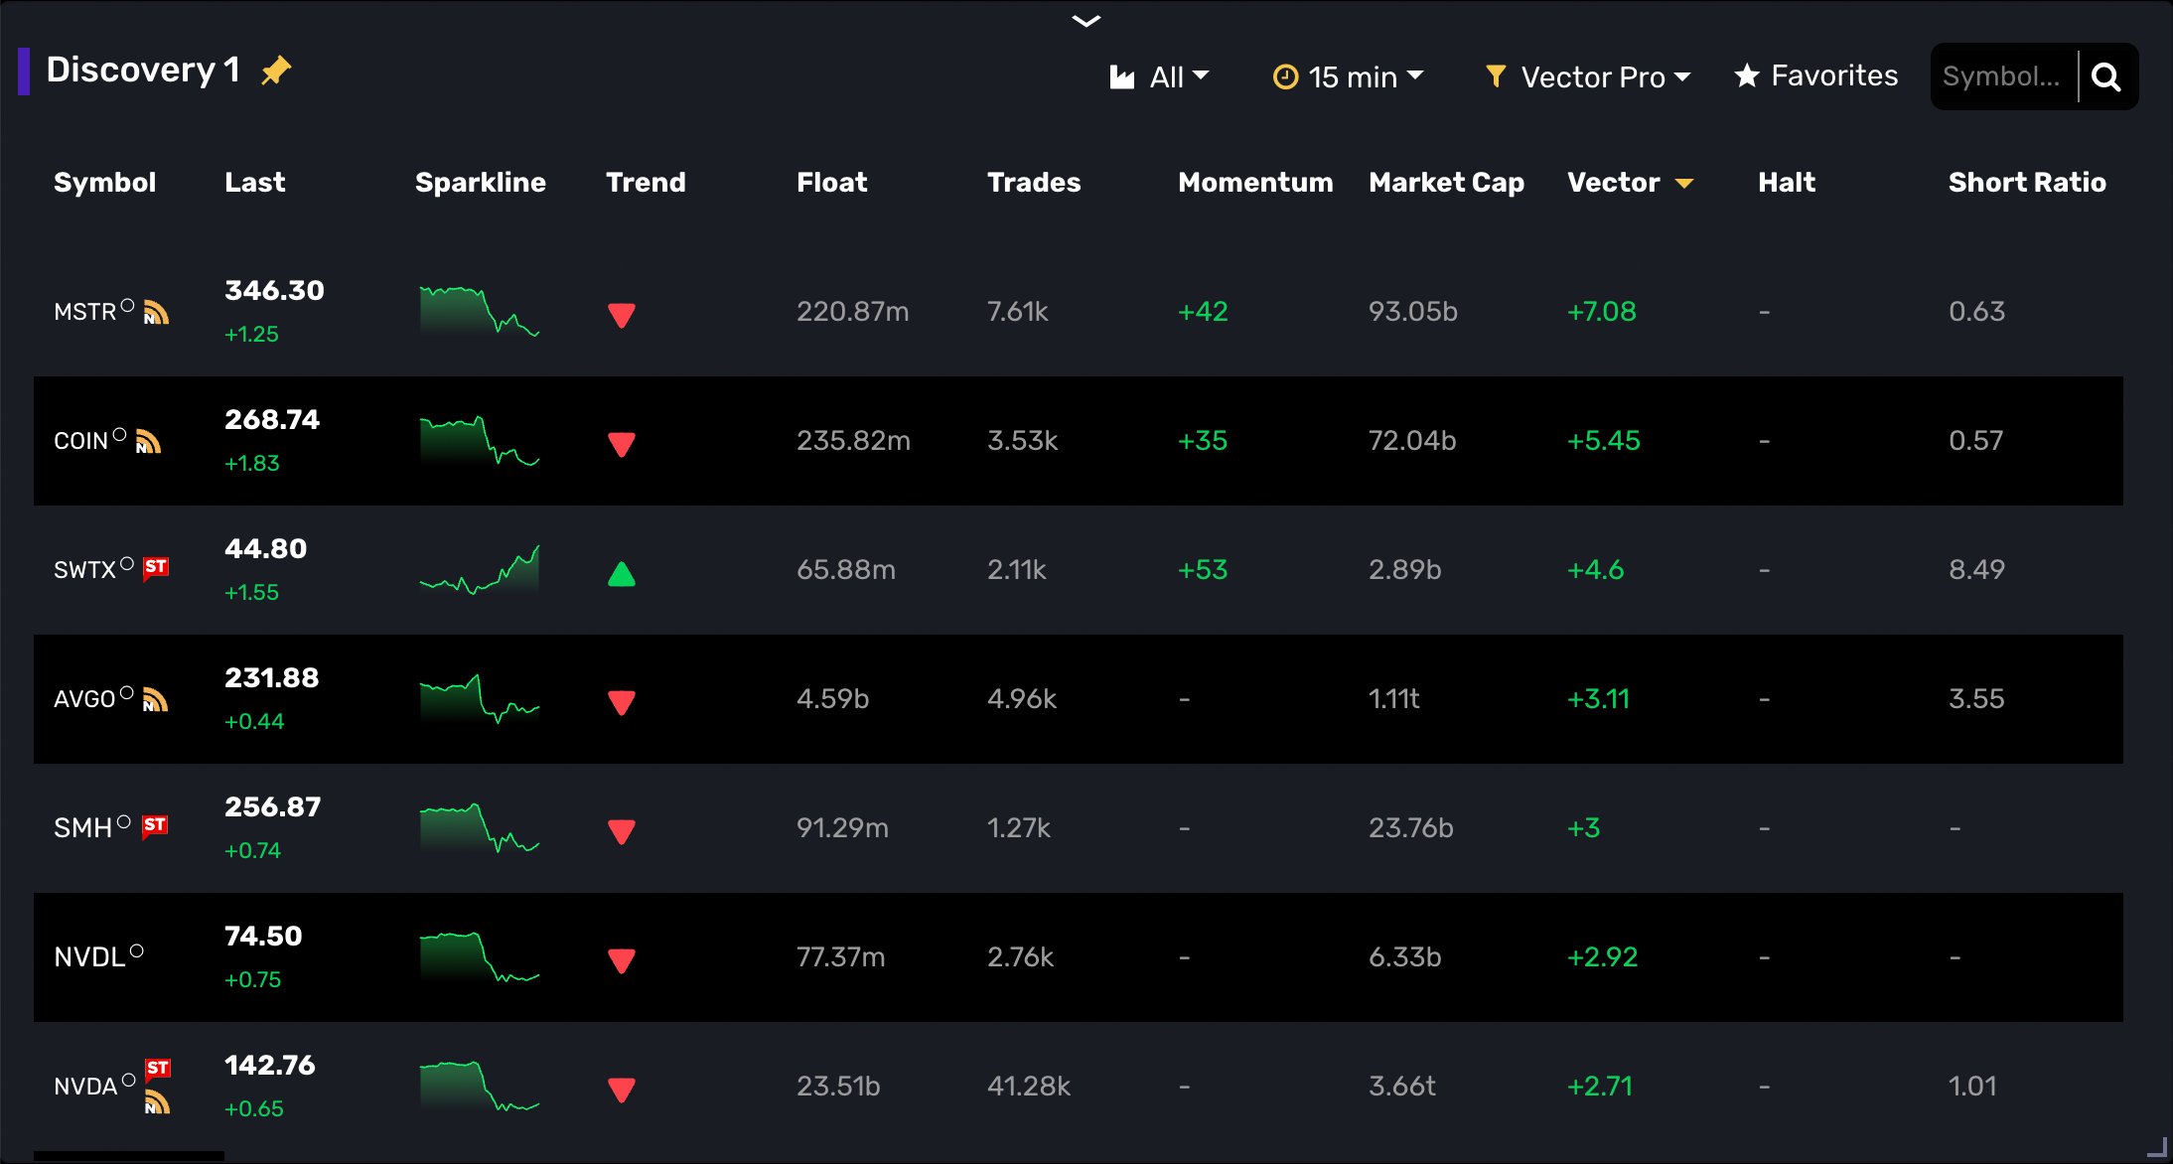Click the ST badge next to SMH

click(155, 825)
